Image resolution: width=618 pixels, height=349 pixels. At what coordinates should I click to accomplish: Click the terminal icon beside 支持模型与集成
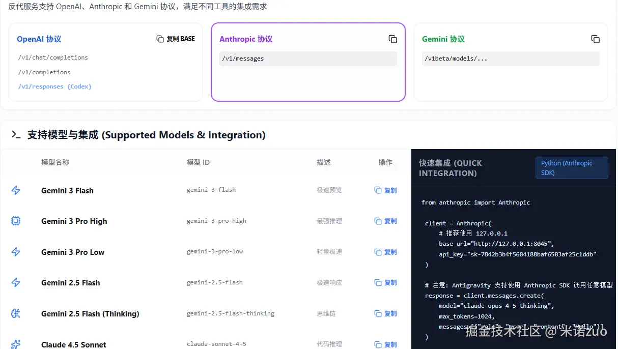tap(16, 135)
